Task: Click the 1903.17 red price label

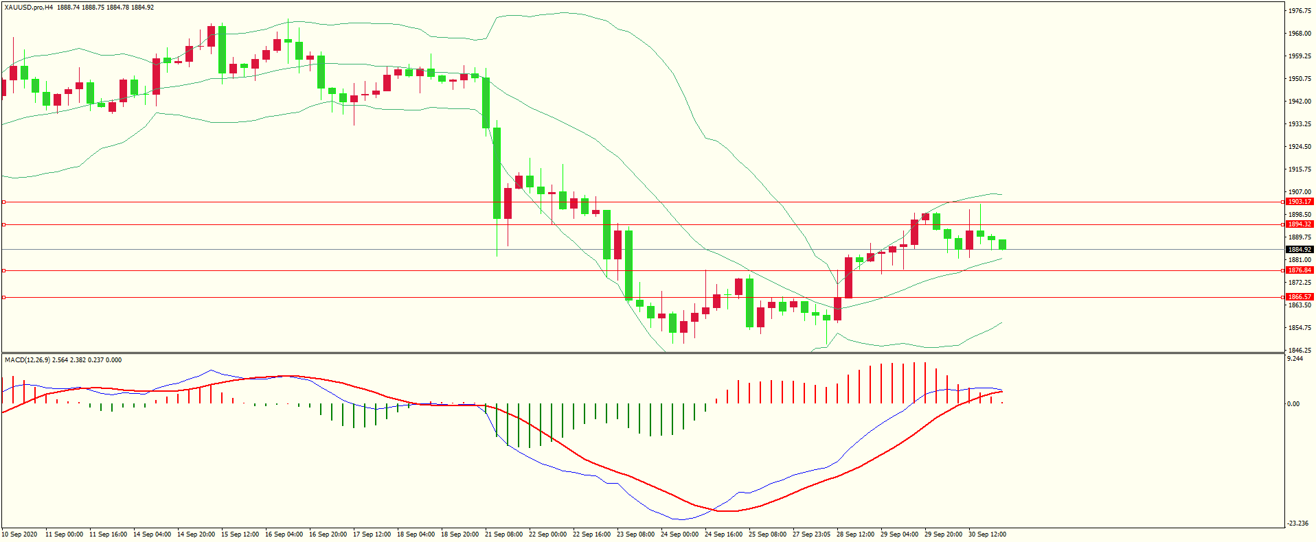Action: click(1299, 202)
